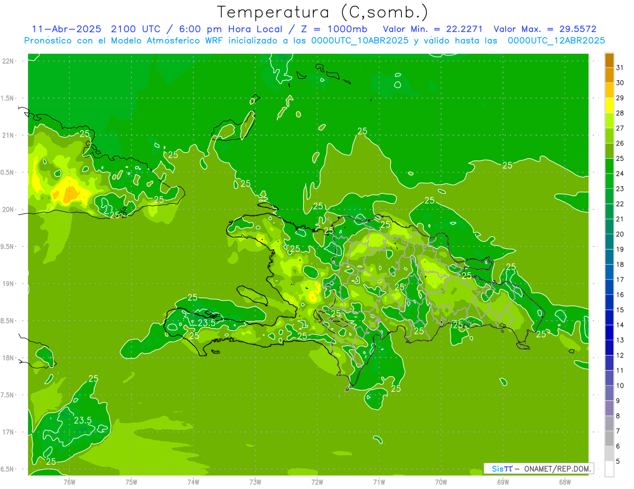
Task: Click the '18N' latitude label
Action: click(x=8, y=358)
